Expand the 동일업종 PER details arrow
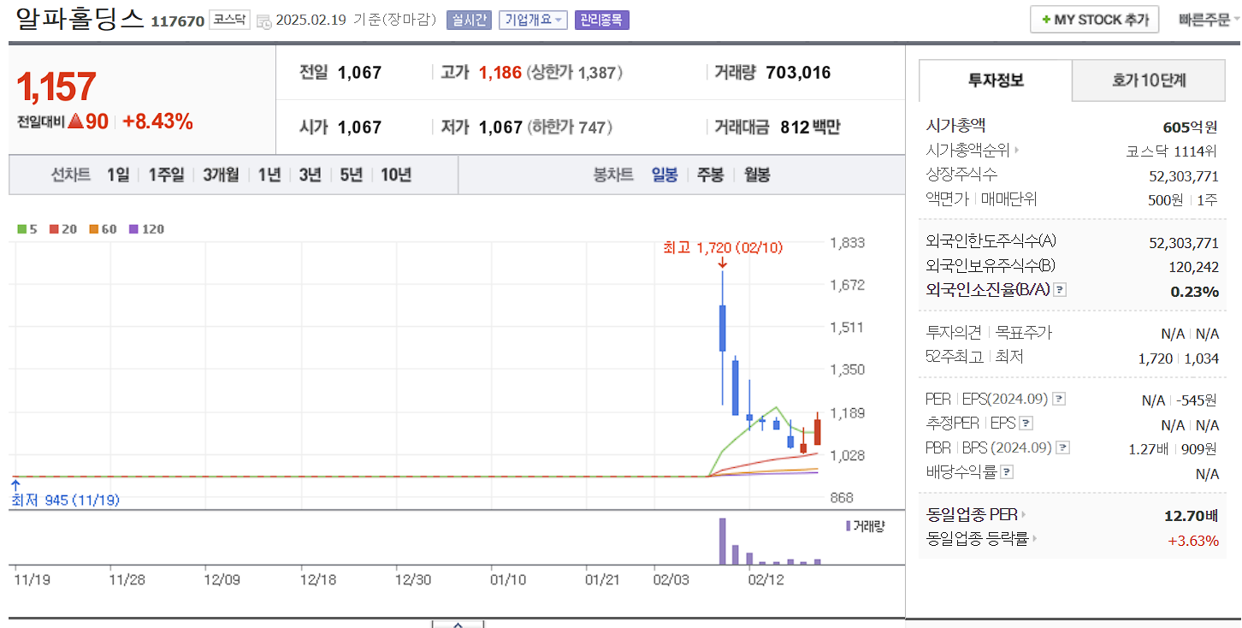Screen dimensions: 1242x628 (1023, 514)
